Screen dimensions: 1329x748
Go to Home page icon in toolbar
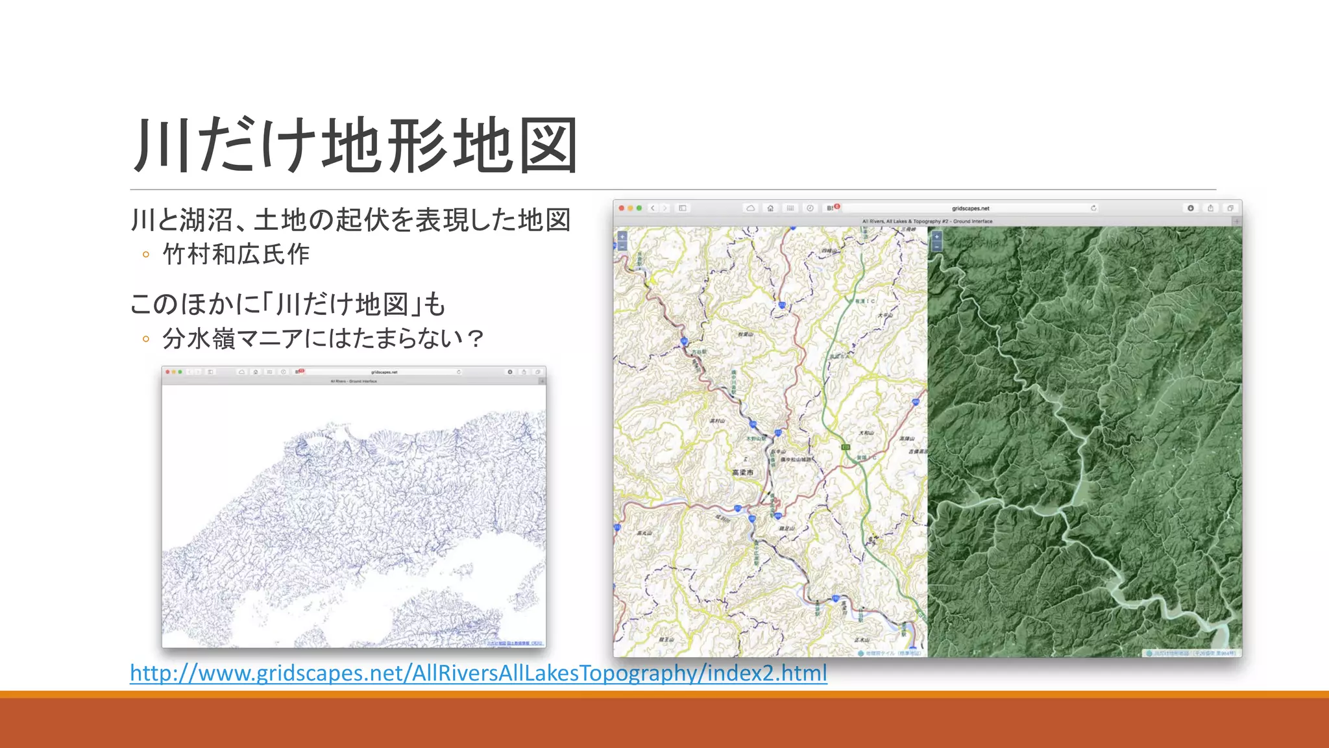pos(770,208)
